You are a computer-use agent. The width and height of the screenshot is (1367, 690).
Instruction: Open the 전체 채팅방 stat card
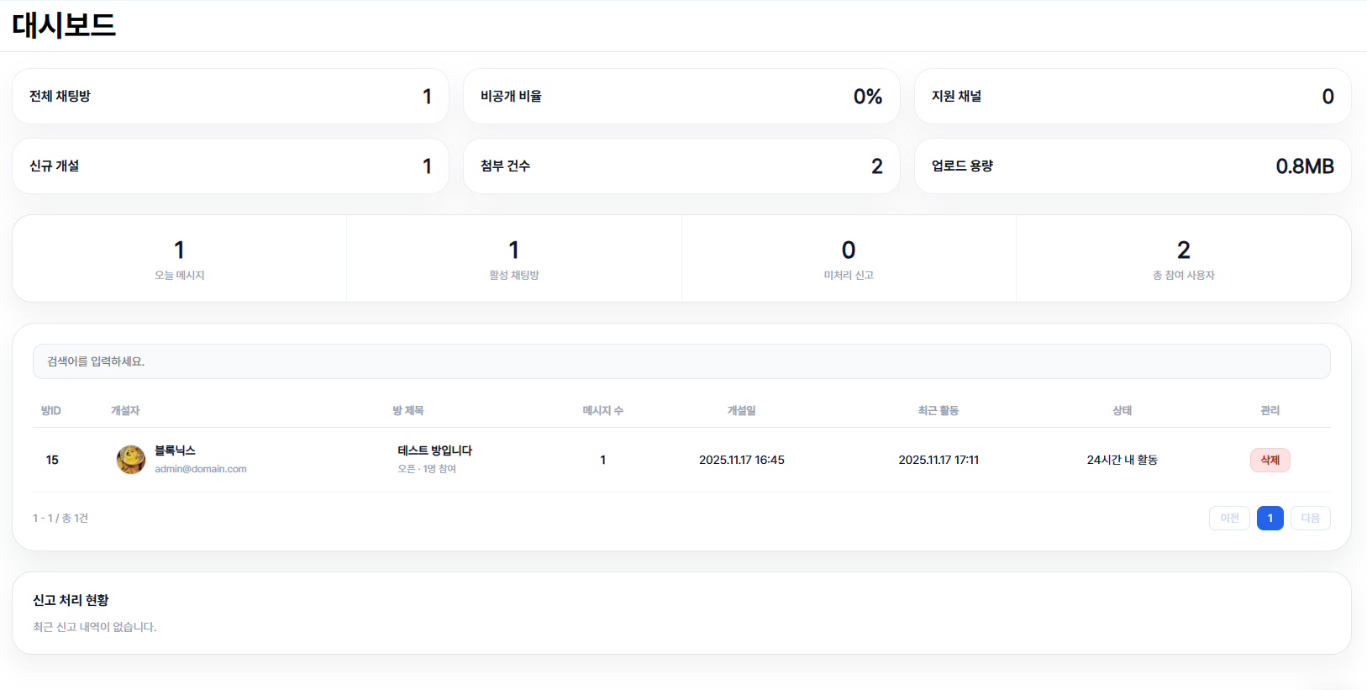click(x=230, y=97)
